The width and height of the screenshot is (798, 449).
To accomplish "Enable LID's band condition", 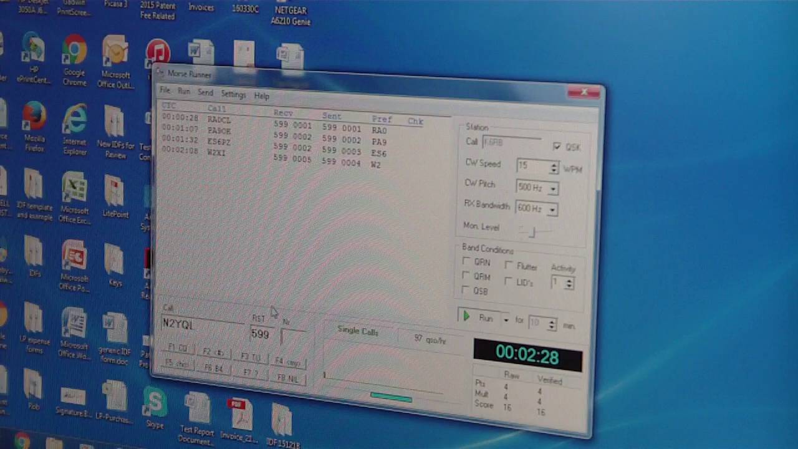I will click(x=508, y=281).
